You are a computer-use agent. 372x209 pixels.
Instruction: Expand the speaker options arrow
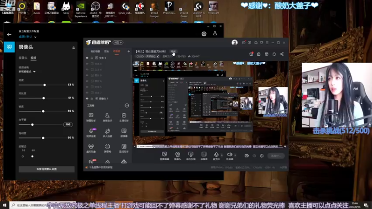(235, 155)
